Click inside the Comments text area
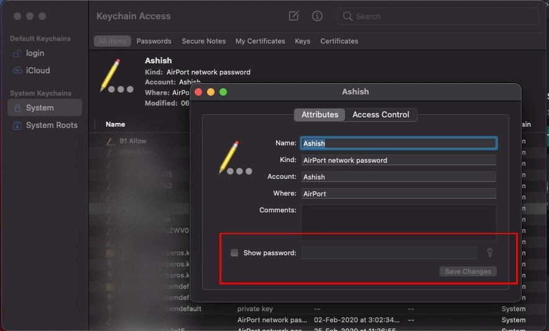Image resolution: width=549 pixels, height=331 pixels. tap(399, 222)
